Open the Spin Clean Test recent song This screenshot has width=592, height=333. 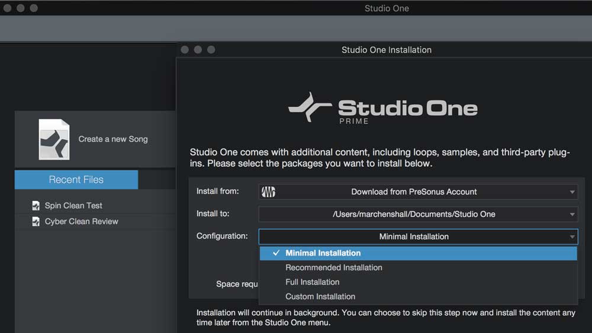point(73,206)
